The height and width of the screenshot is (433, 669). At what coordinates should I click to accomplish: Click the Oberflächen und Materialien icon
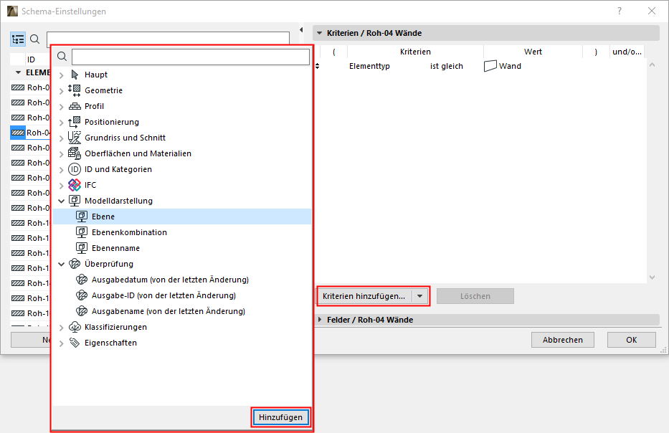[x=75, y=153]
